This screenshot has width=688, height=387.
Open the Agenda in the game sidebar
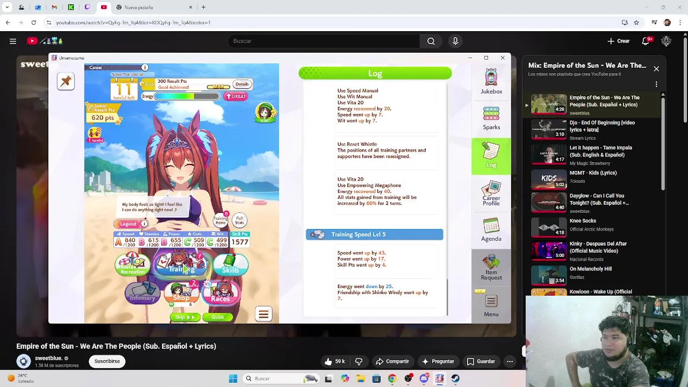click(x=491, y=230)
